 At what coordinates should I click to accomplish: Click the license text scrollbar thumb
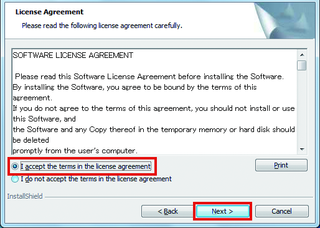pos(302,65)
